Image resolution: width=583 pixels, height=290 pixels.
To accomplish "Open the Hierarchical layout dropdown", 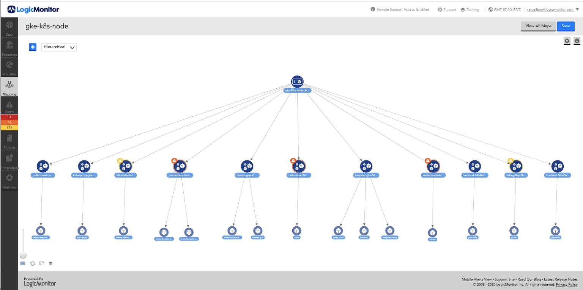I will tap(59, 47).
